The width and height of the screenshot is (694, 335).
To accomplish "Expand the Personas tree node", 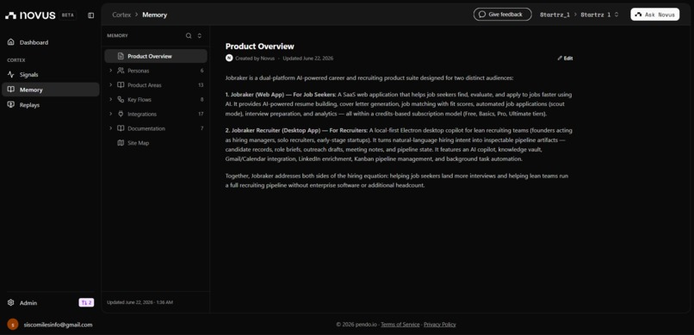I will (x=111, y=71).
